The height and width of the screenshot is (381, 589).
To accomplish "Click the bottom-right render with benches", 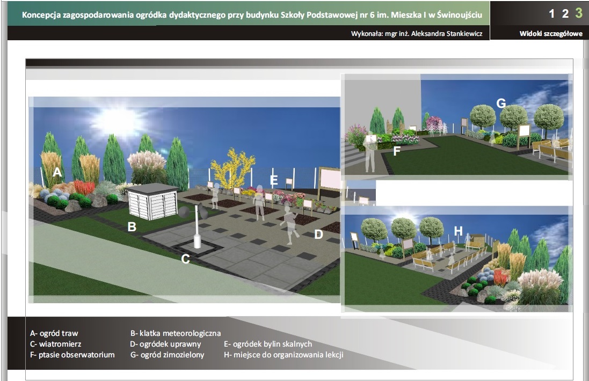I will 456,259.
